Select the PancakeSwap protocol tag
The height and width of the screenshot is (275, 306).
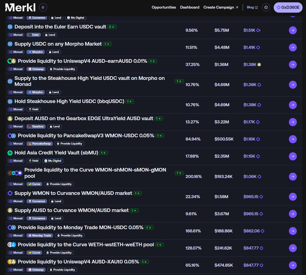39,144
